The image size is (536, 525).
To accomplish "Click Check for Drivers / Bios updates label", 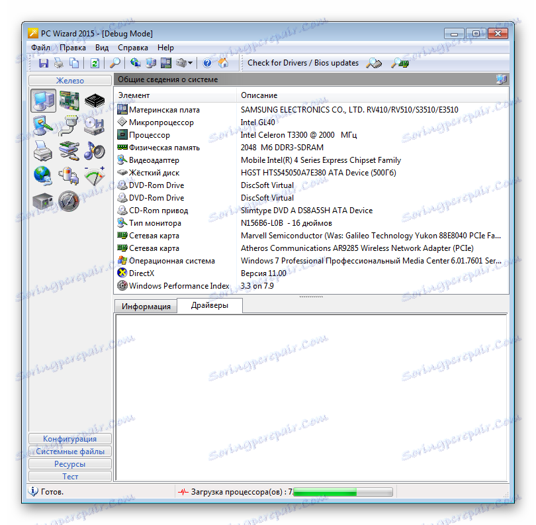I will (x=303, y=63).
